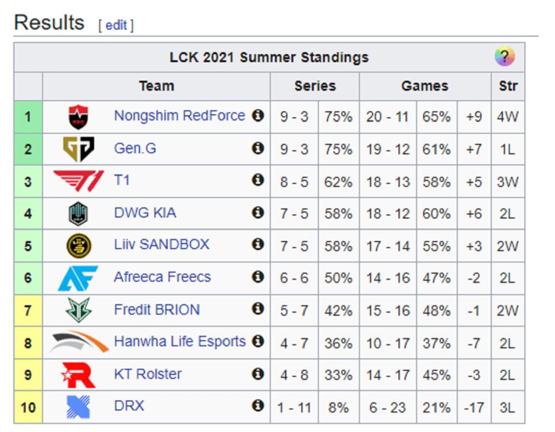The image size is (555, 432).
Task: Open the Hanwha Life Esports link
Action: [180, 341]
